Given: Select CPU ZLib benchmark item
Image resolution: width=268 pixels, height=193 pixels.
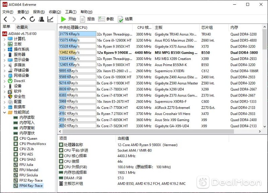Looking at the screenshot, I should coord(27,149).
